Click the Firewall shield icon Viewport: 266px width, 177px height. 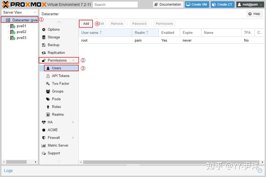(x=43, y=138)
